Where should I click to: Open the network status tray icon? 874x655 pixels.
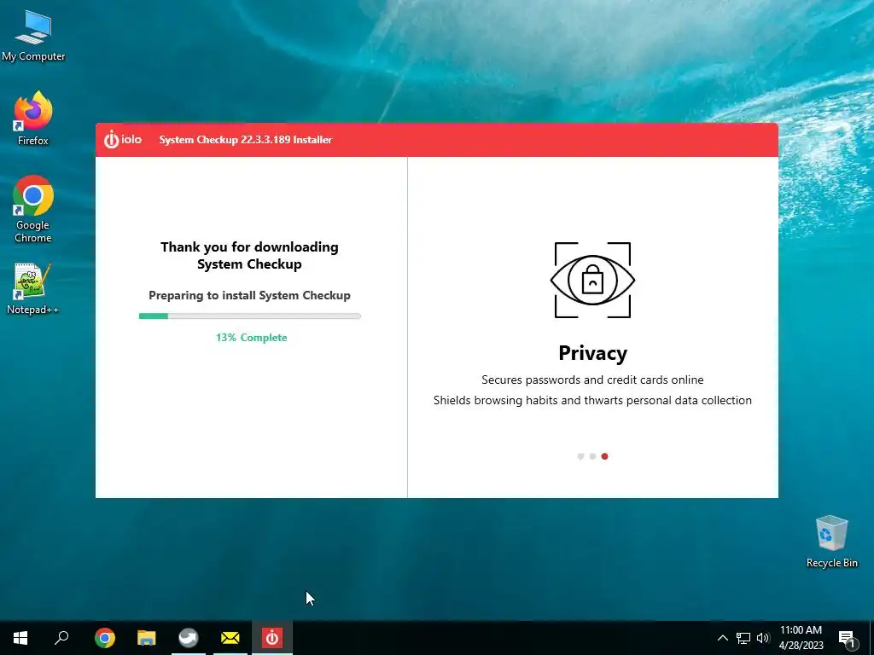click(743, 638)
